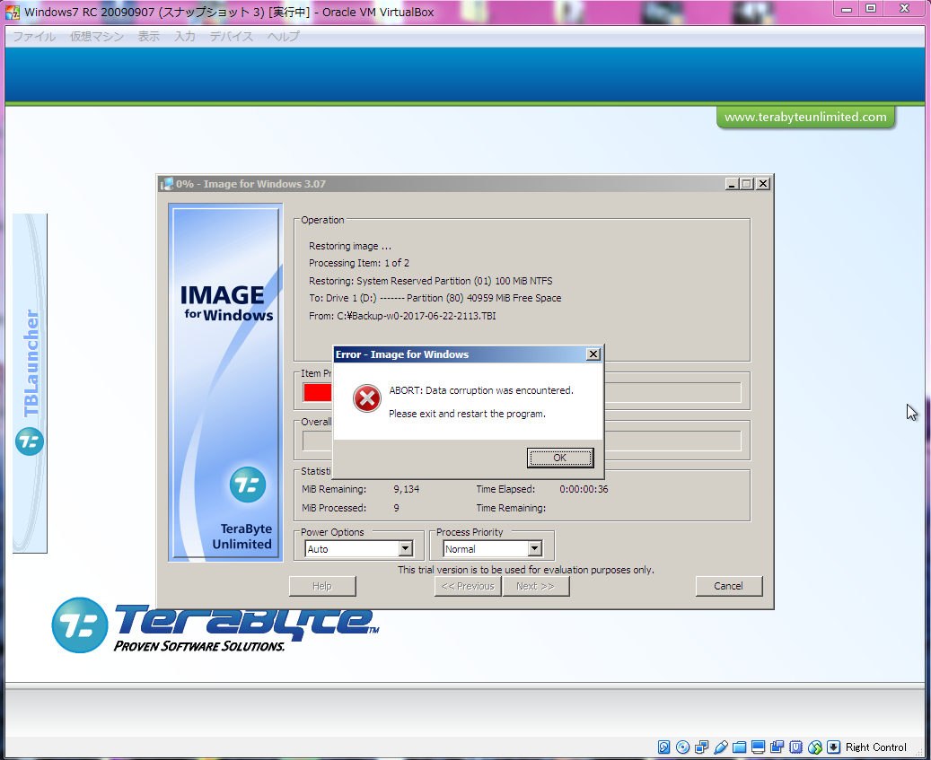Cancel the restore operation
931x760 pixels.
728,586
